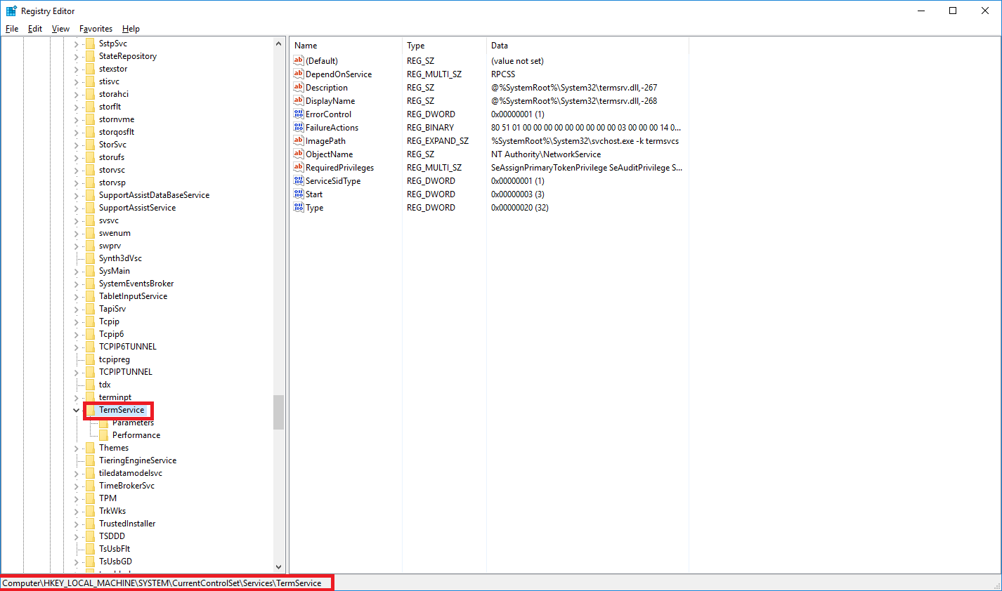This screenshot has height=591, width=1002.
Task: Click the folder icon of Performance subkey
Action: [103, 435]
